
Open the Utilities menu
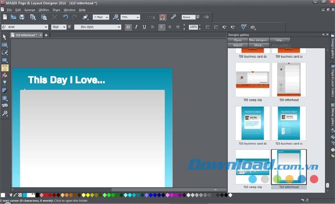[x=44, y=10]
